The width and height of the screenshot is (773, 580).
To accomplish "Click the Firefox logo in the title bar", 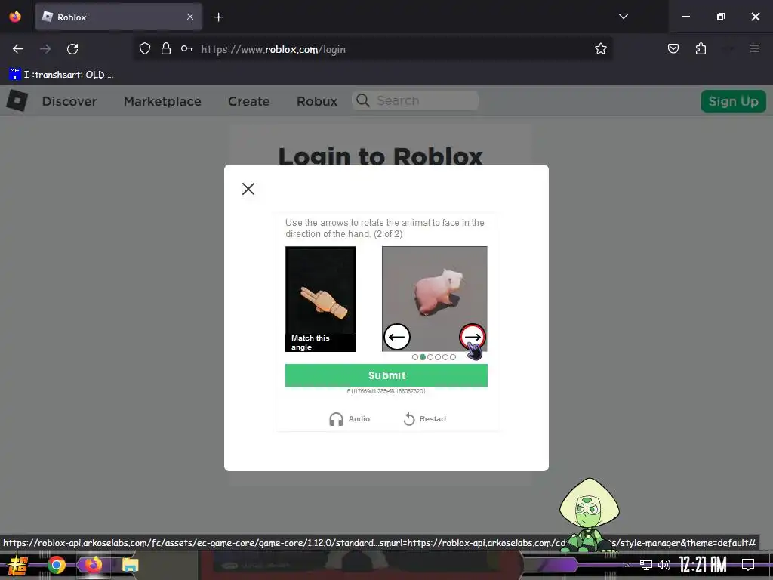I will [x=15, y=17].
